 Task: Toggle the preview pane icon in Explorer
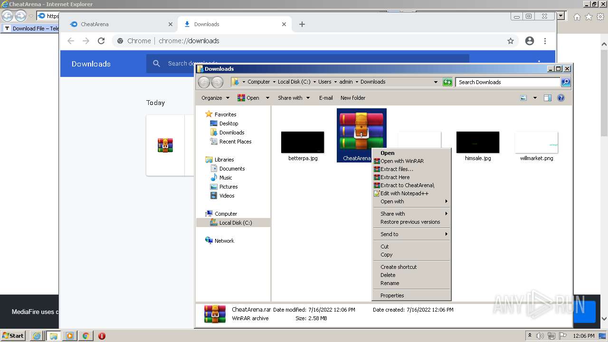point(548,98)
